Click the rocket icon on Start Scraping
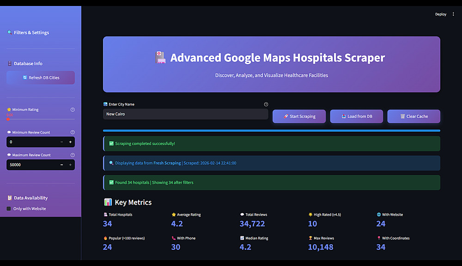The height and width of the screenshot is (266, 462). (286, 116)
